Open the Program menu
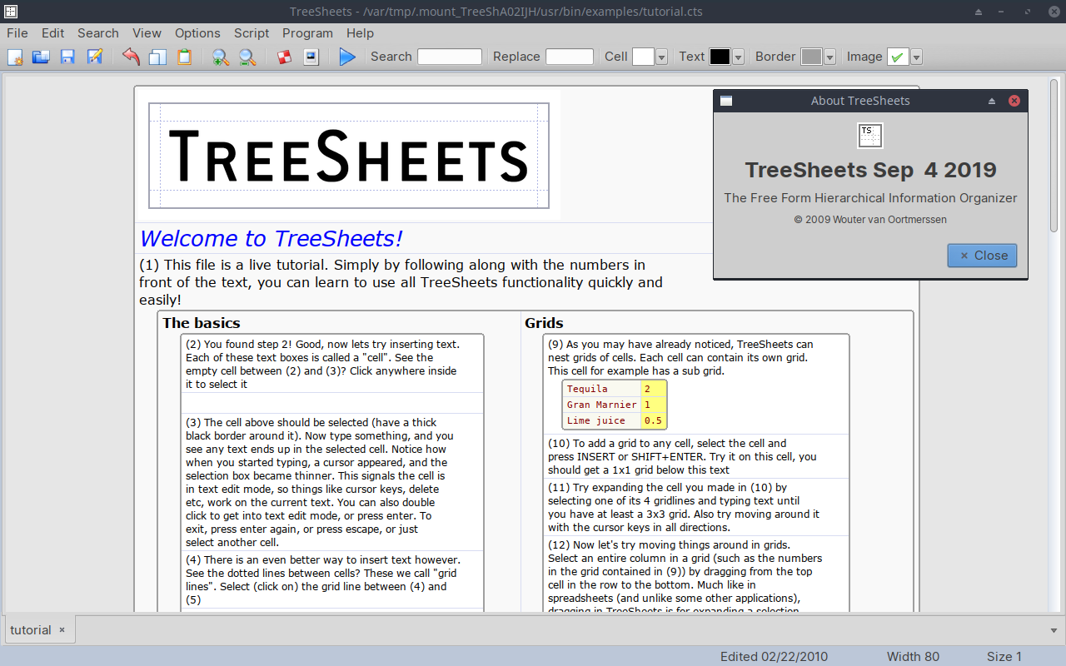The image size is (1066, 666). click(307, 33)
